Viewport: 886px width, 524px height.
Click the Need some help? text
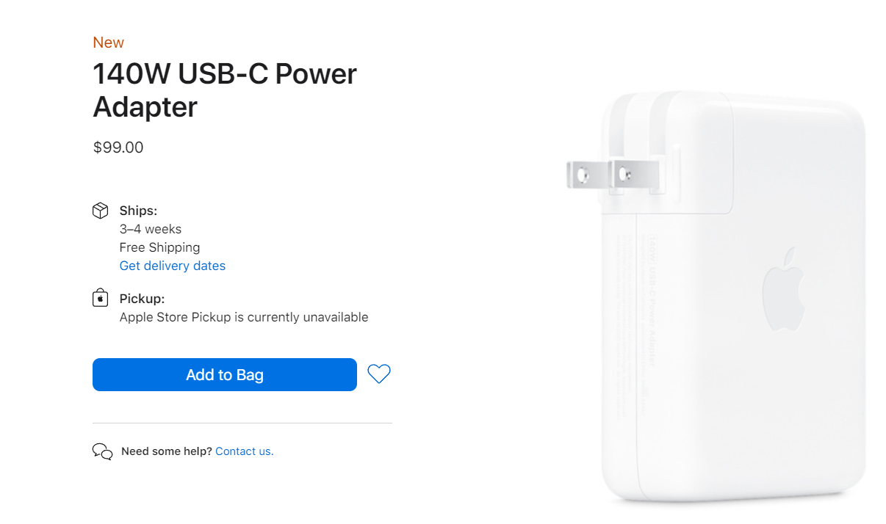(167, 451)
